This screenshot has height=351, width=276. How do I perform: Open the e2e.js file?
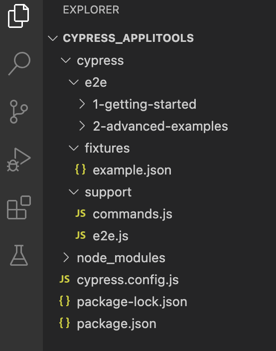[111, 236]
